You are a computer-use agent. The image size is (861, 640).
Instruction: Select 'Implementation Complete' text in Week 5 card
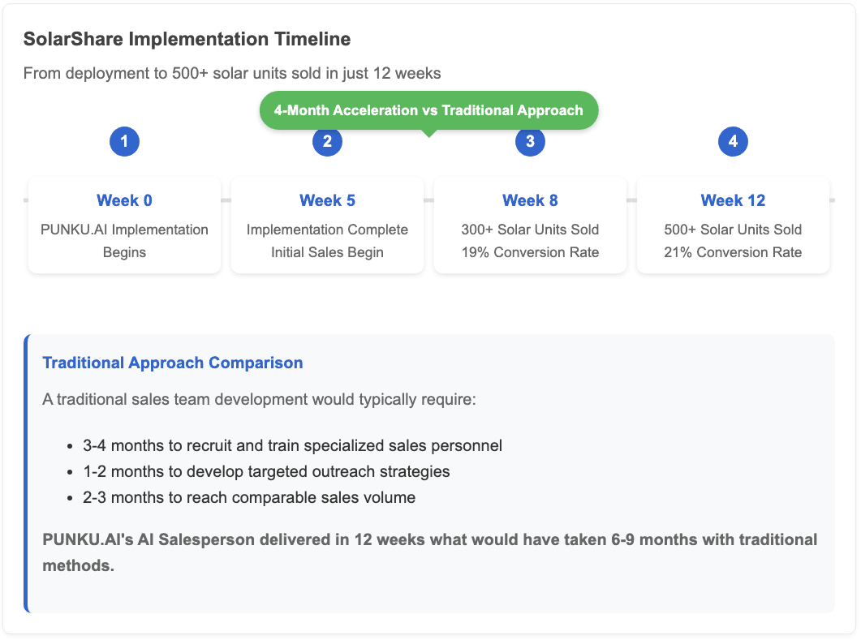coord(327,230)
